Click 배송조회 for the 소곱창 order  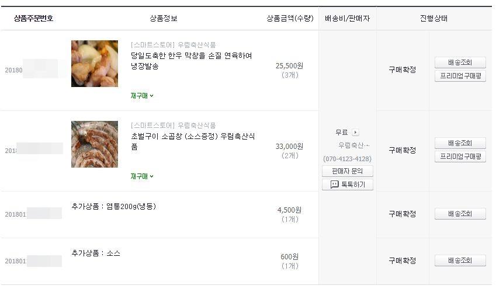pos(460,143)
